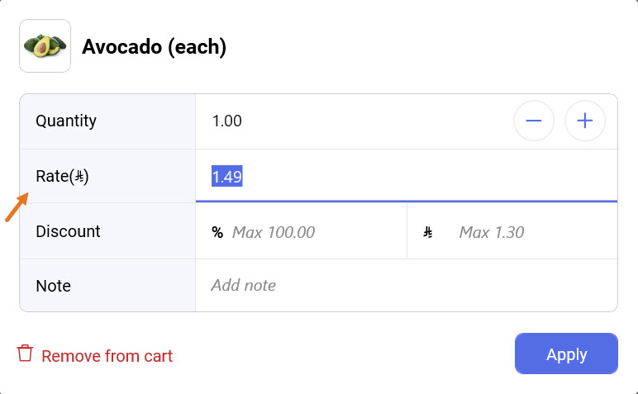This screenshot has height=394, width=638.
Task: Click the Note row label
Action: (x=53, y=286)
